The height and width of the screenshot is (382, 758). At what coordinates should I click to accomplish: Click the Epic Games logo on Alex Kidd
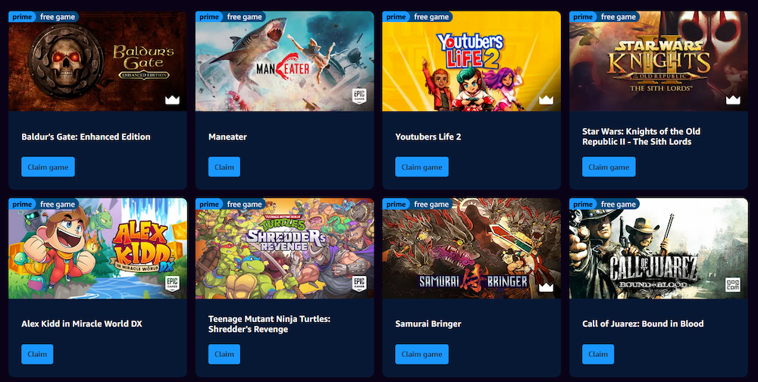point(172,283)
